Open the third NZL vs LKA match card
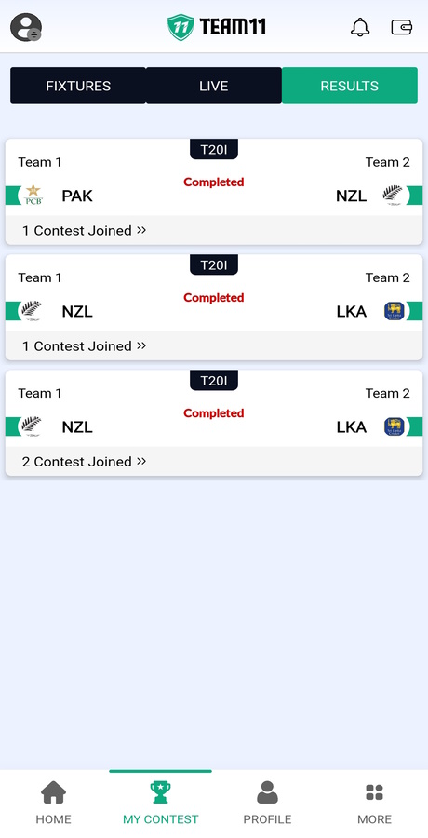The height and width of the screenshot is (838, 428). pyautogui.click(x=214, y=422)
